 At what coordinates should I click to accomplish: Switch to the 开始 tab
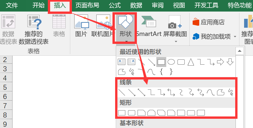pyautogui.click(x=39, y=6)
